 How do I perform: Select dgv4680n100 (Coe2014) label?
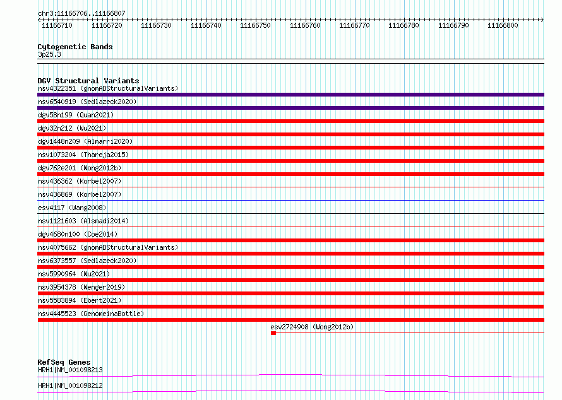pyautogui.click(x=78, y=234)
